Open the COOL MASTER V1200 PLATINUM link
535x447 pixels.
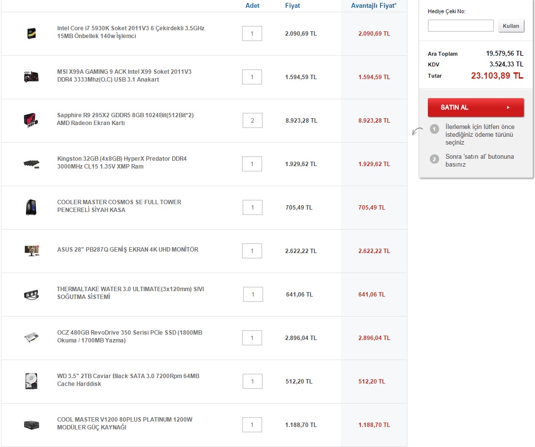pyautogui.click(x=125, y=423)
